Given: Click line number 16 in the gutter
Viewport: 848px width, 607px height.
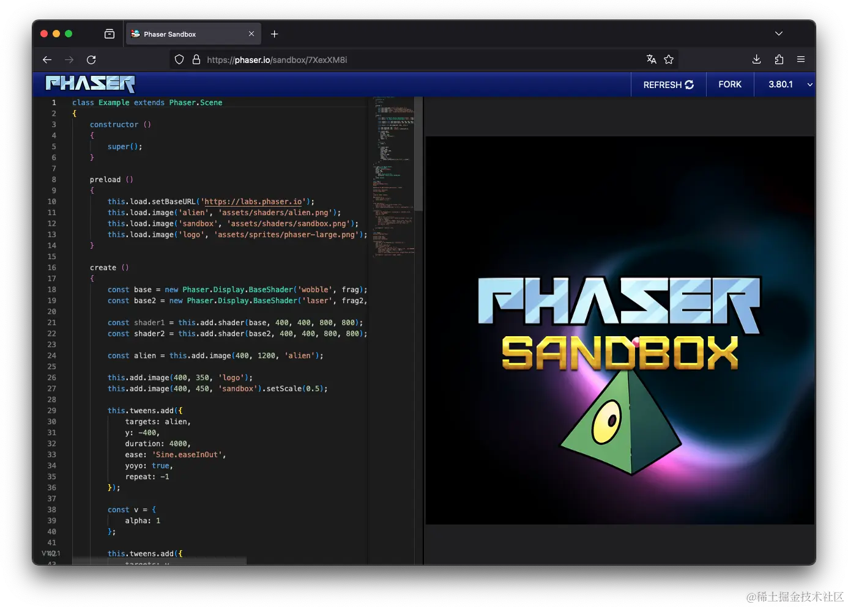Looking at the screenshot, I should [52, 268].
